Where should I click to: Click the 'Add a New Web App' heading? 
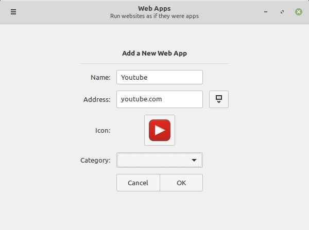[x=154, y=53]
